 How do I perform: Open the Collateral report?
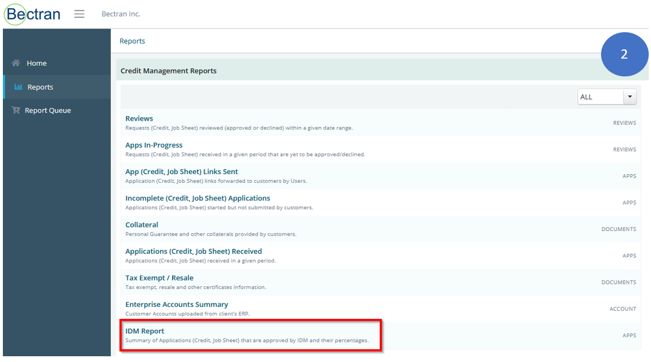coord(142,225)
